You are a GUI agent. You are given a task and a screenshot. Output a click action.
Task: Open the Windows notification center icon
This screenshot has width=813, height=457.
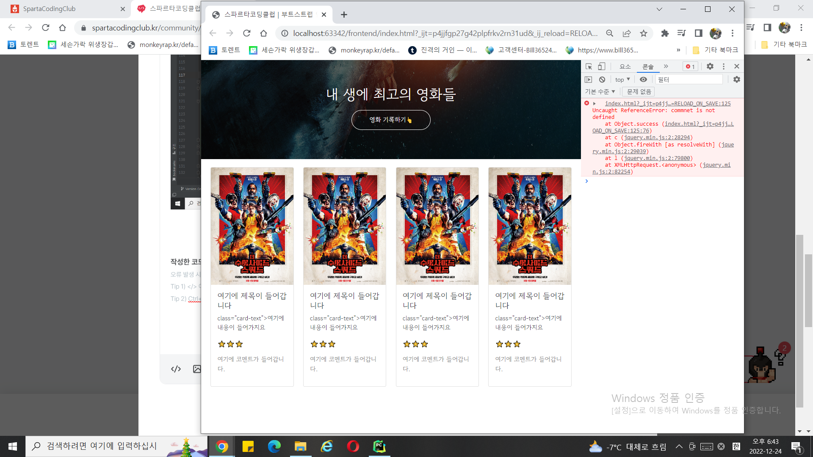click(x=796, y=446)
